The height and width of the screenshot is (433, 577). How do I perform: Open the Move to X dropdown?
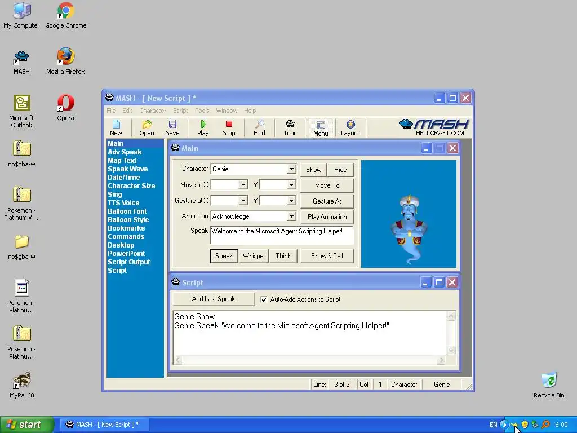pyautogui.click(x=243, y=185)
